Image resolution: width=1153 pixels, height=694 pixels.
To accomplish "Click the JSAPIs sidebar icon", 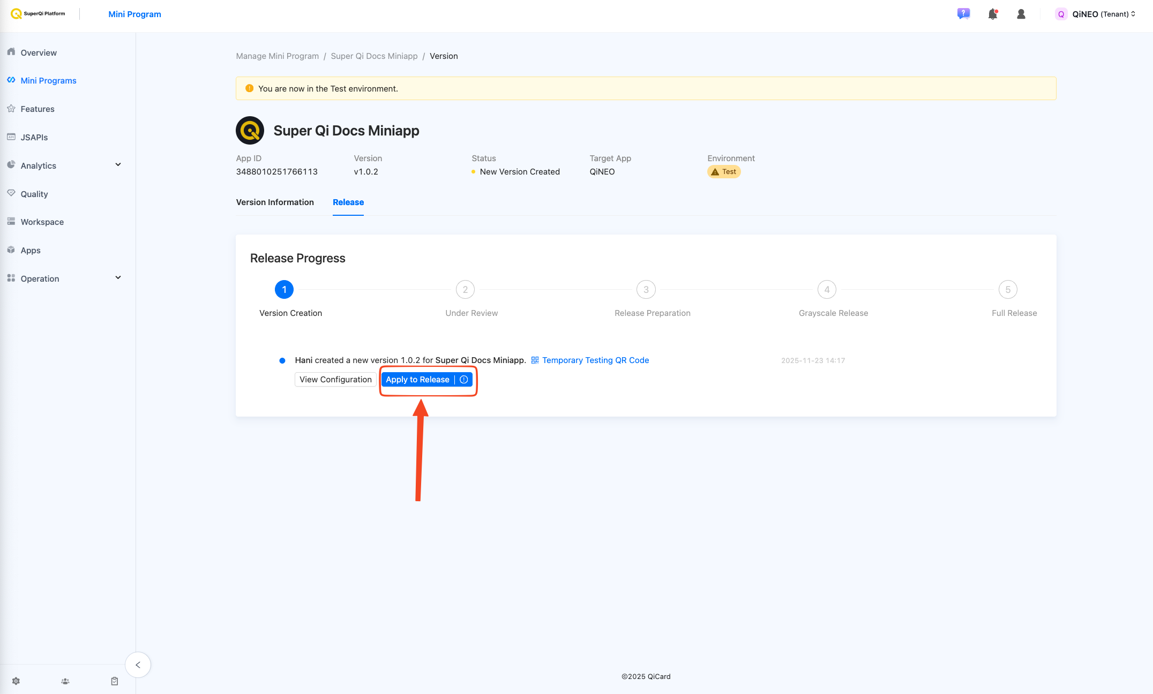I will click(11, 137).
